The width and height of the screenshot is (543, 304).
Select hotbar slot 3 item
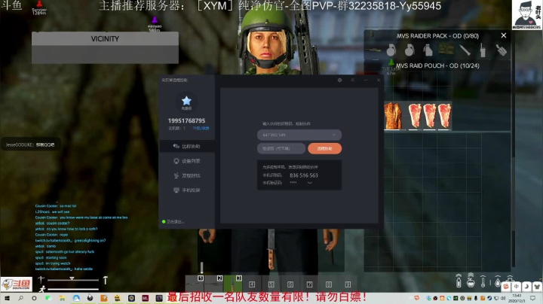[233, 284]
